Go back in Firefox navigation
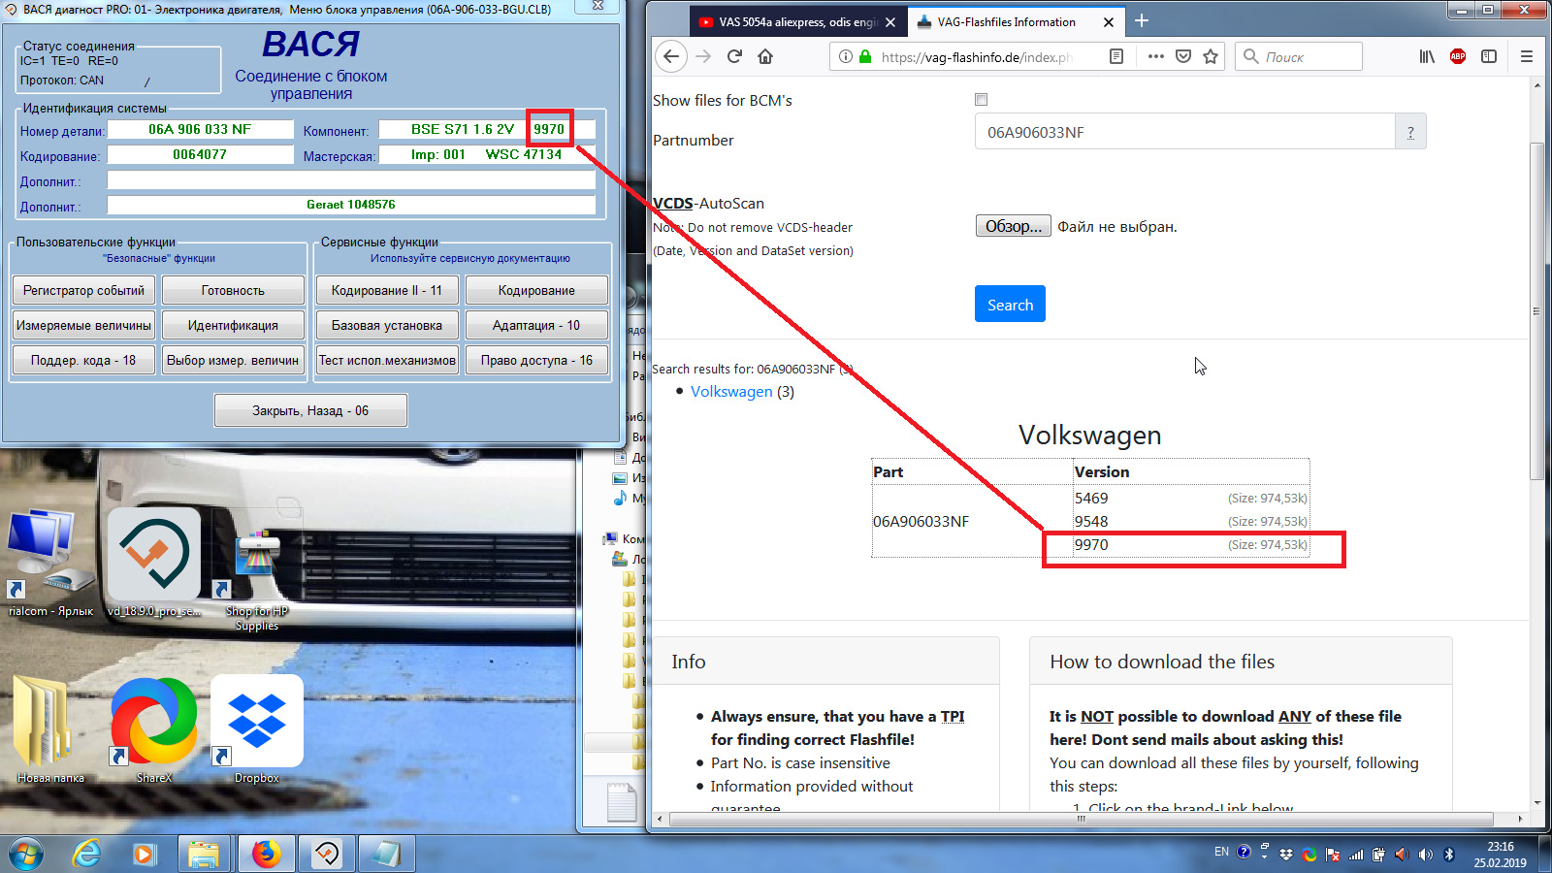Screen dimensions: 1552x873 (671, 56)
